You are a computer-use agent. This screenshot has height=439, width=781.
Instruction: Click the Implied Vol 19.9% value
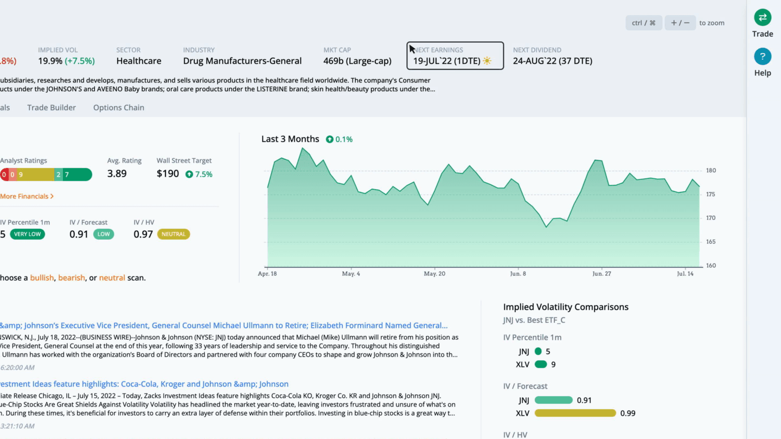click(50, 61)
